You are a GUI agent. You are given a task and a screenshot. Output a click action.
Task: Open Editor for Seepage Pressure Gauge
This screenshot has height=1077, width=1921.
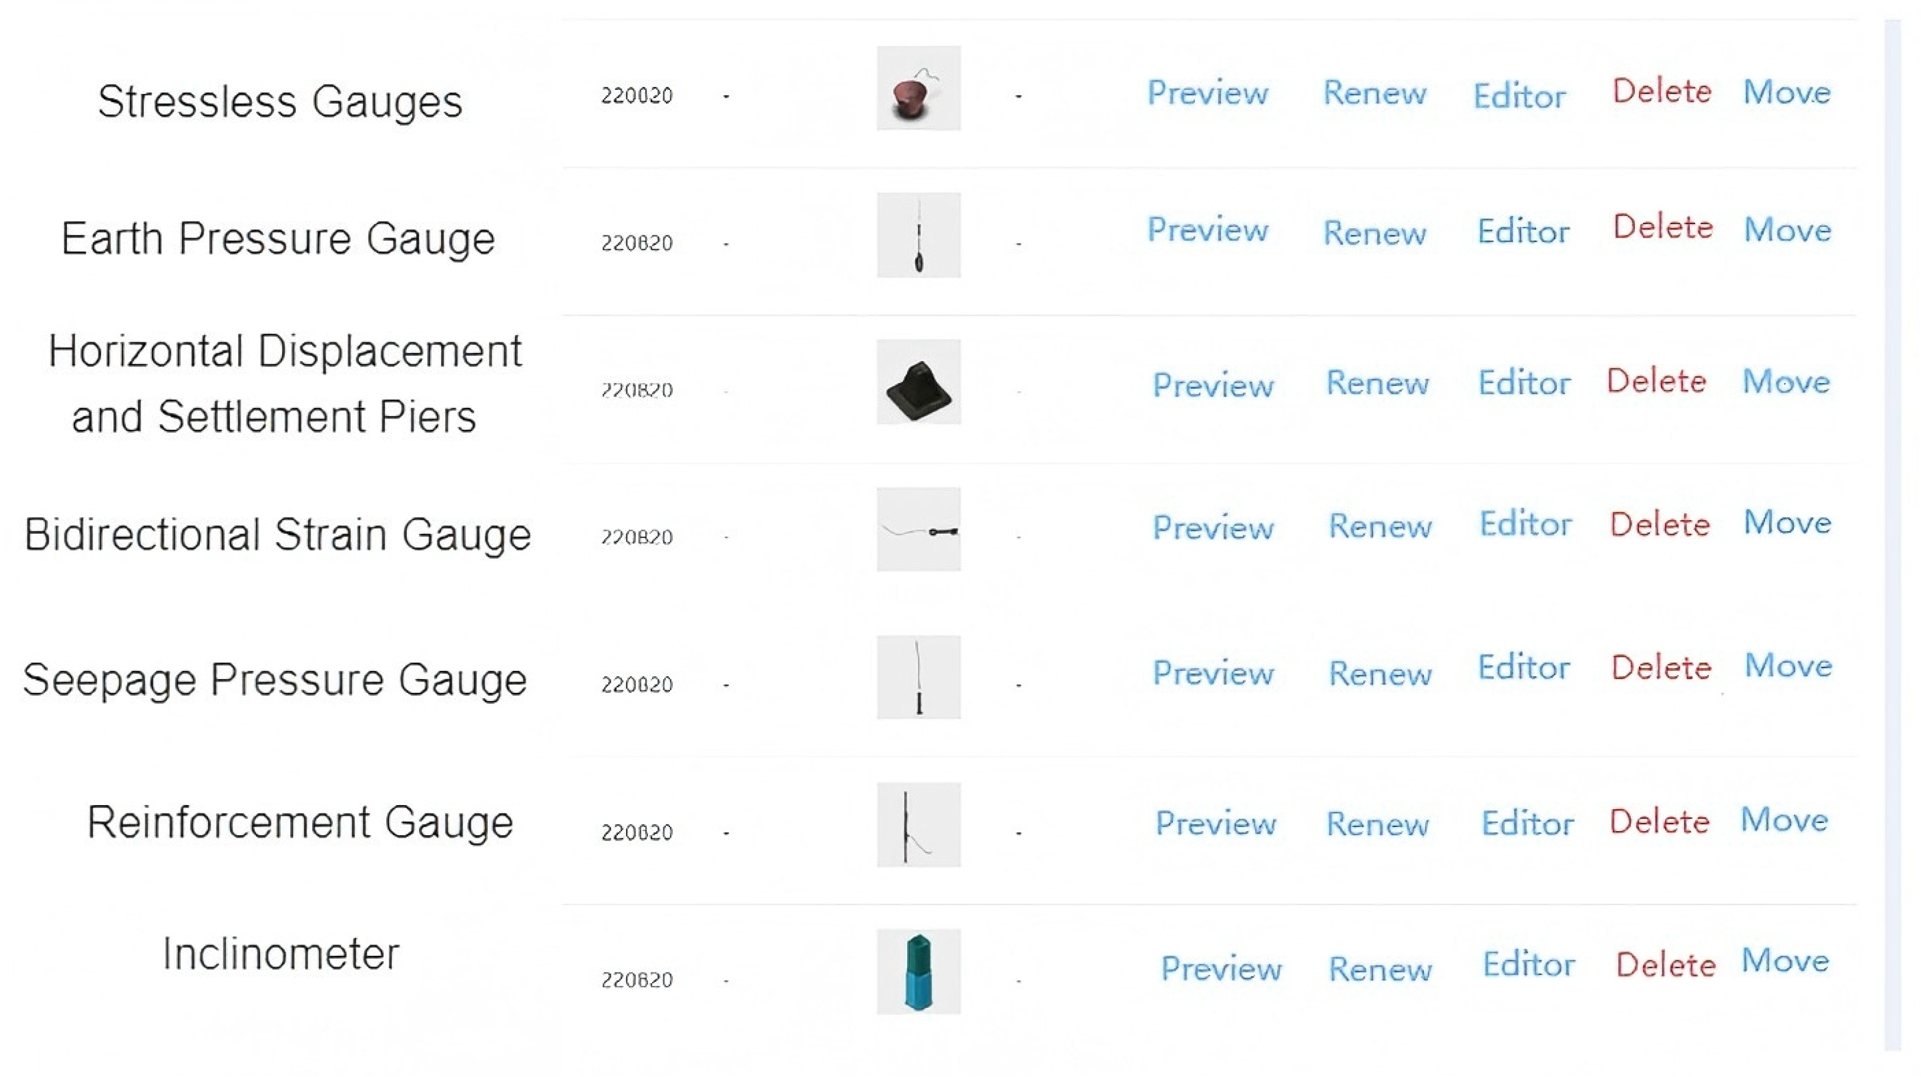[1524, 668]
